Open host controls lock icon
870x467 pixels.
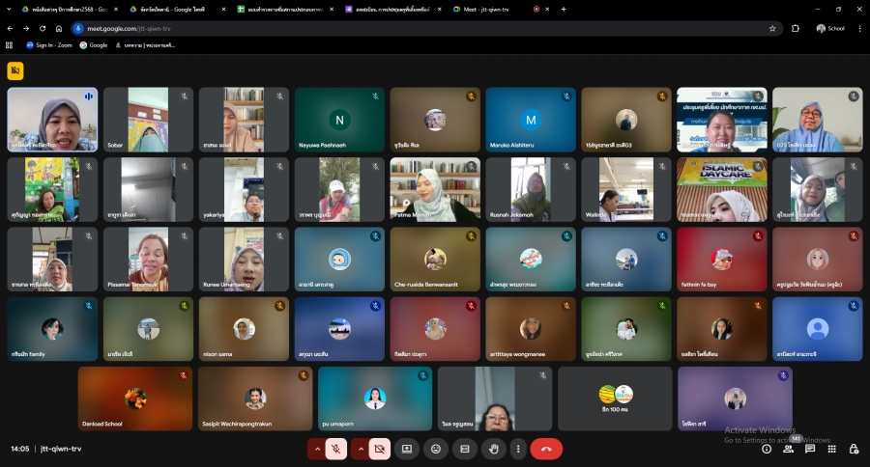point(854,449)
